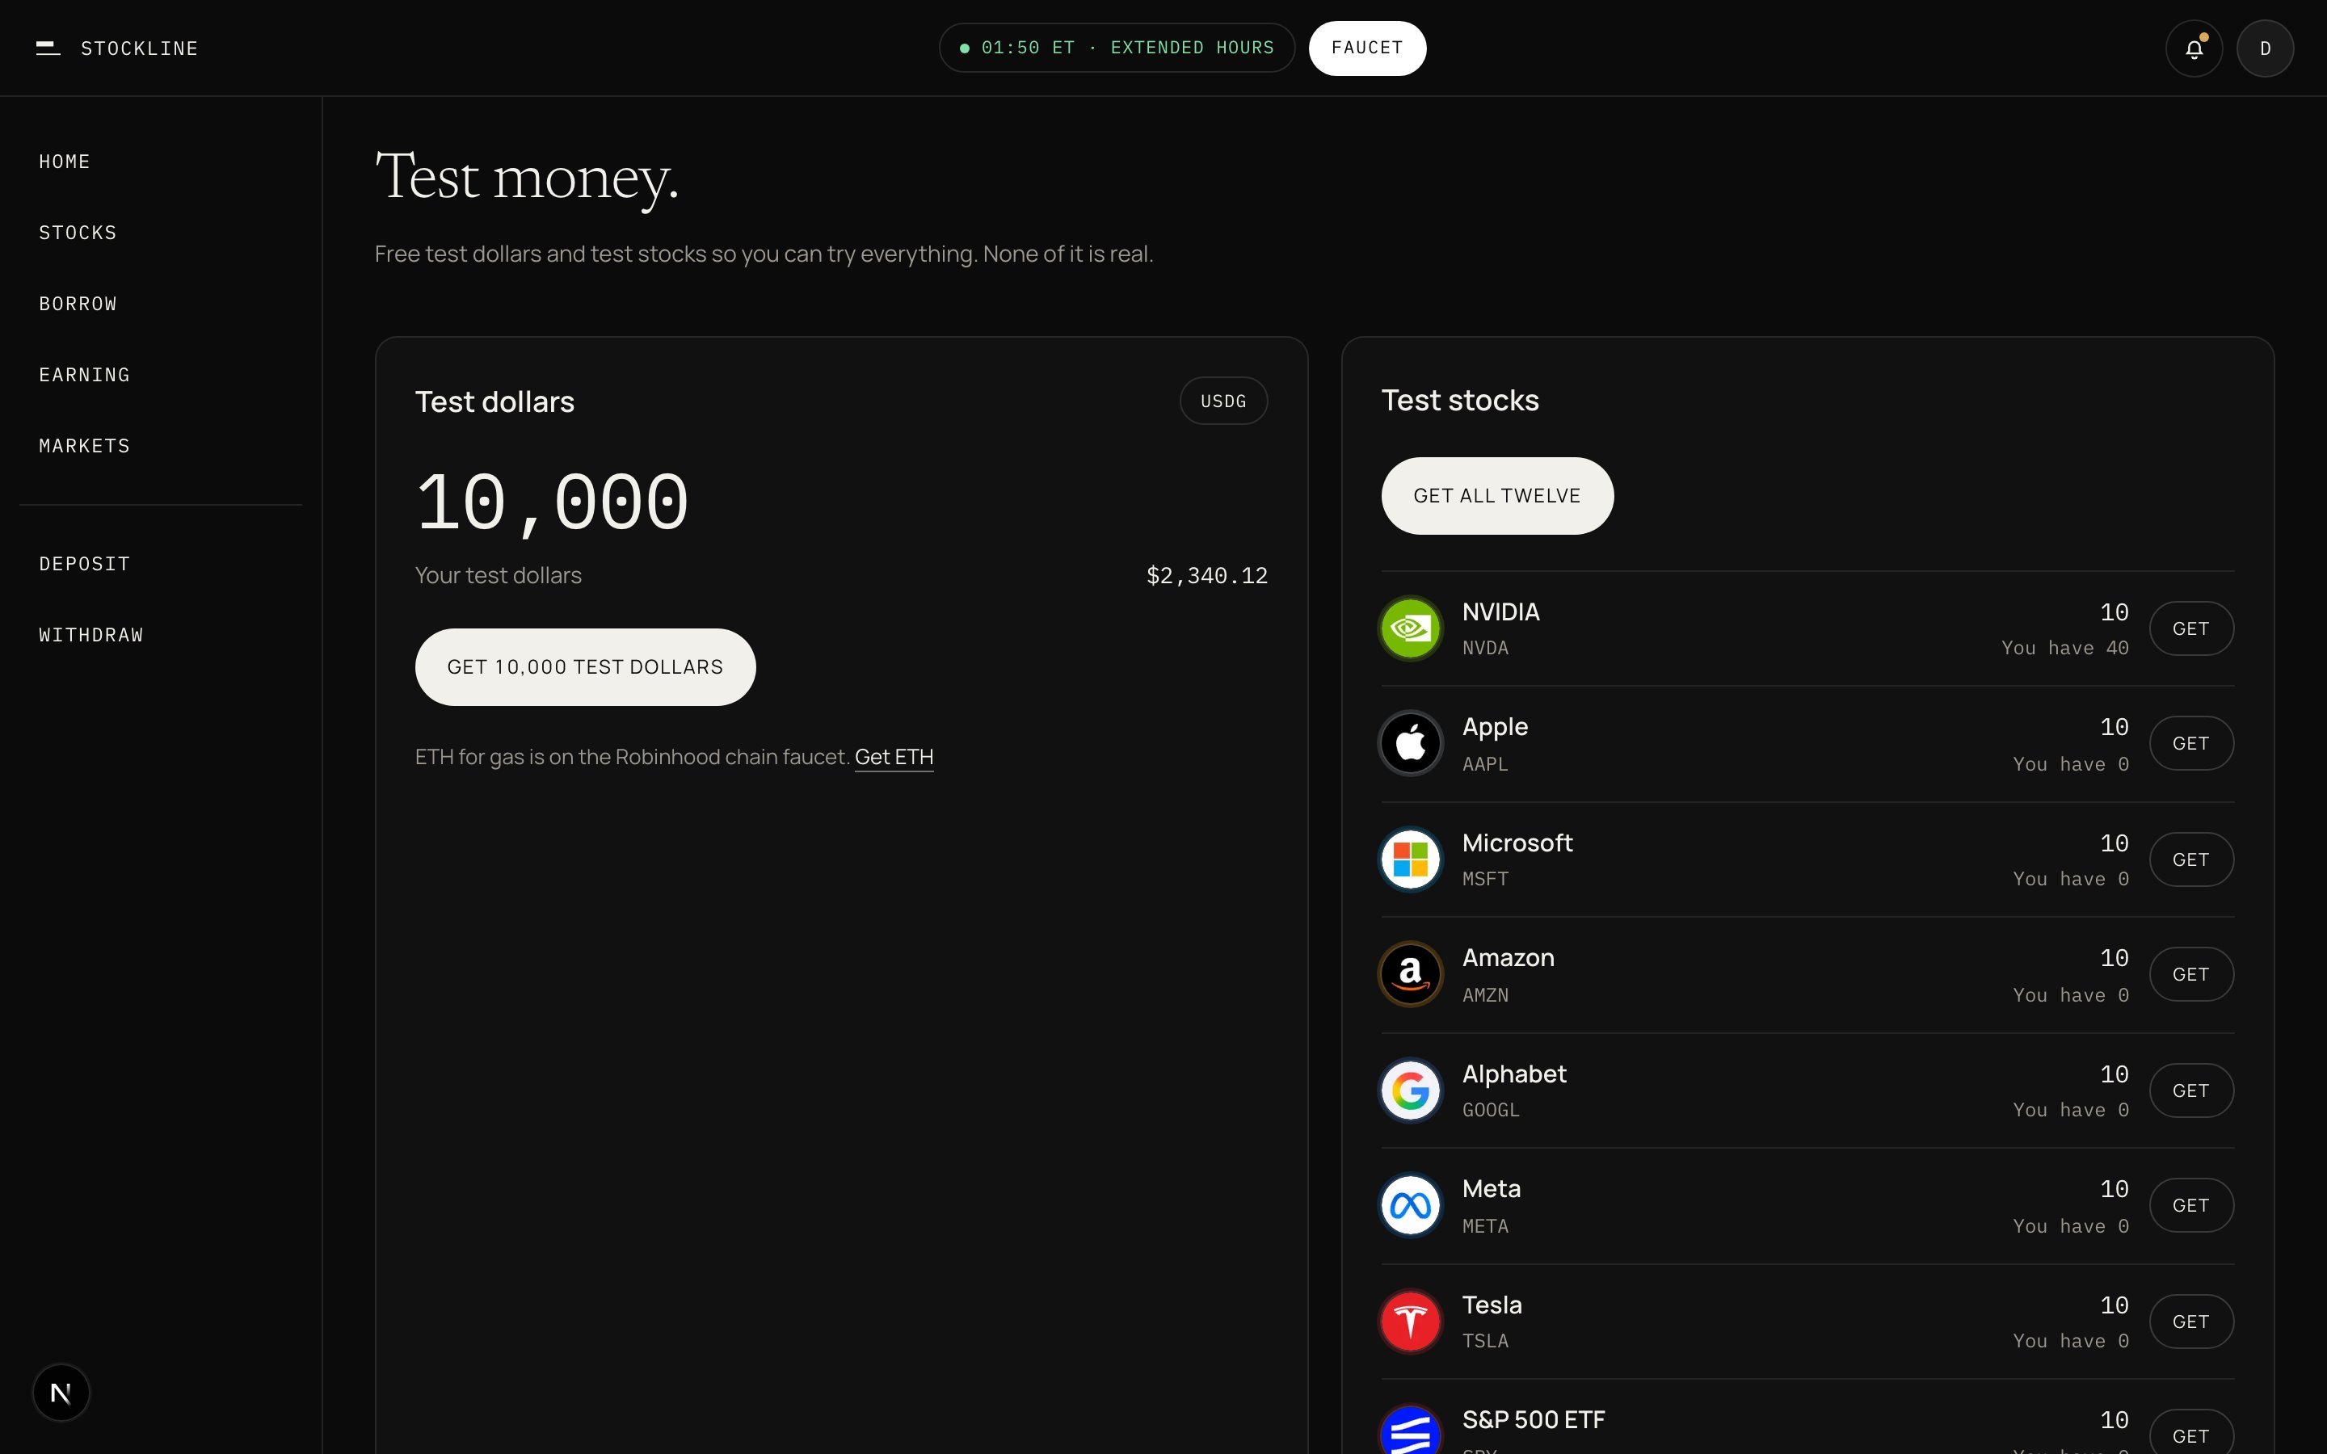Click the Meta logo icon
The height and width of the screenshot is (1454, 2327).
pos(1410,1205)
